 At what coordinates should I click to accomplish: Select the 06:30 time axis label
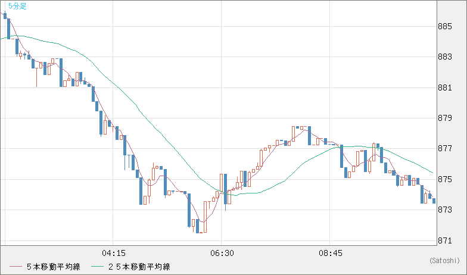click(x=221, y=253)
